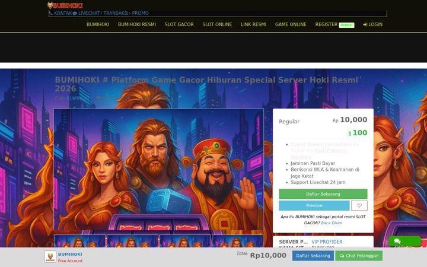Select the third thumbnail below the banner
The image size is (427, 267).
pyautogui.click(x=185, y=241)
